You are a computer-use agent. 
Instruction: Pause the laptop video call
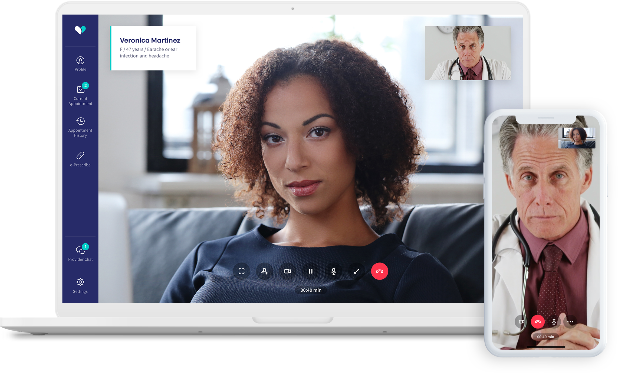[310, 271]
